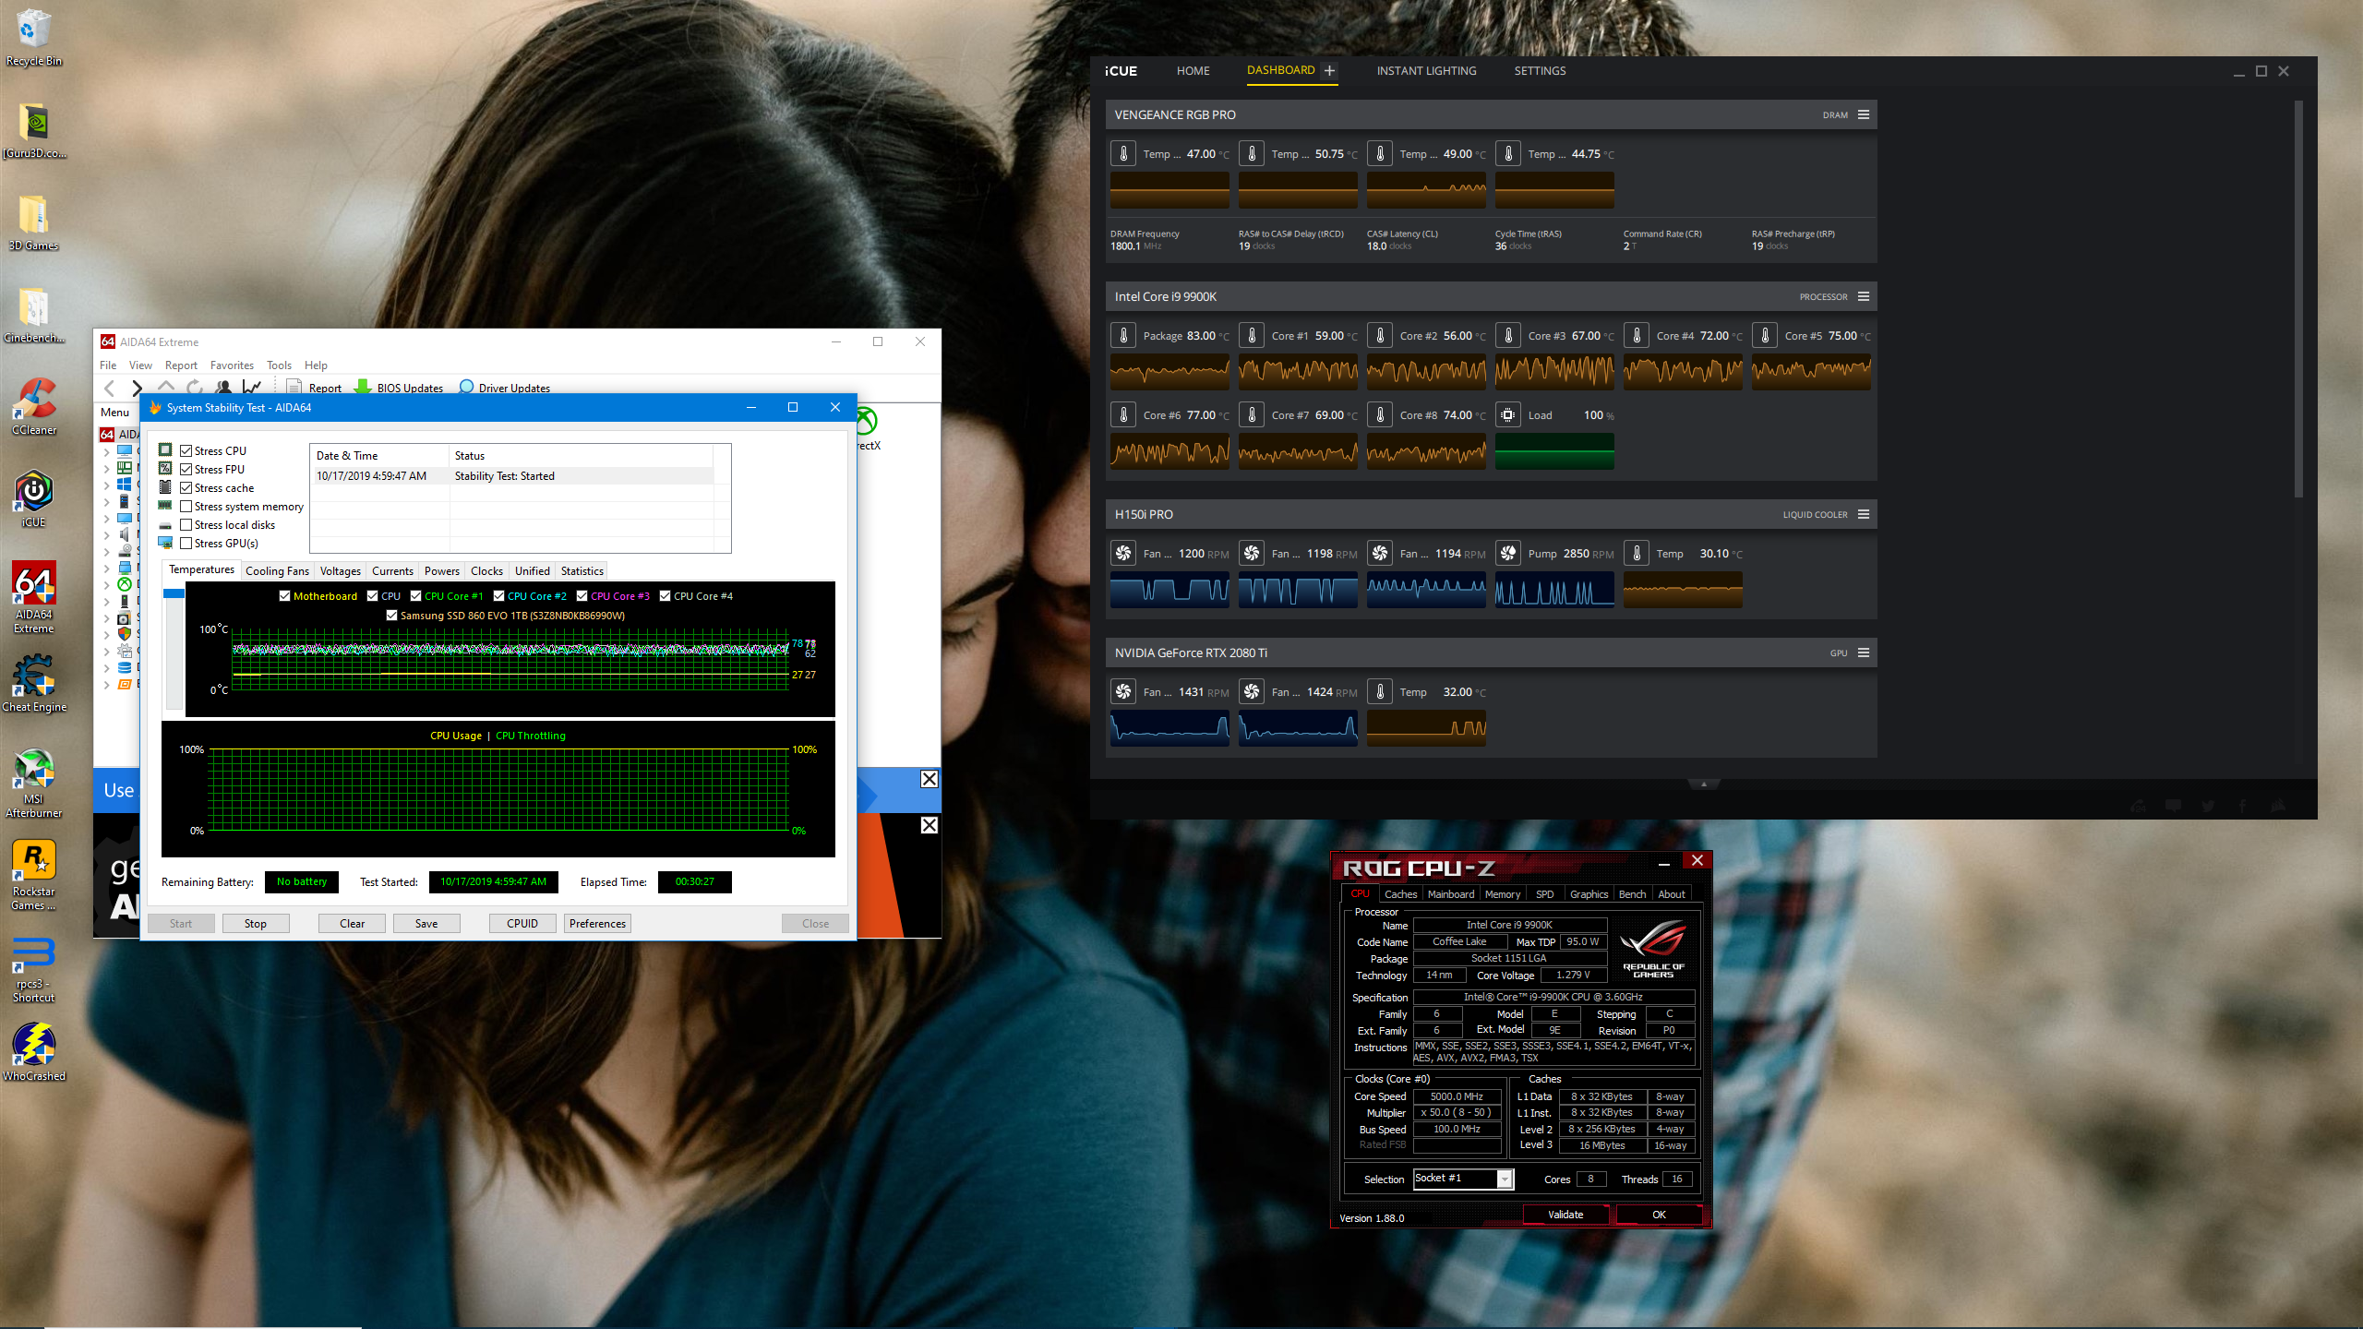Open the Cinebench desktop folder icon

[33, 314]
